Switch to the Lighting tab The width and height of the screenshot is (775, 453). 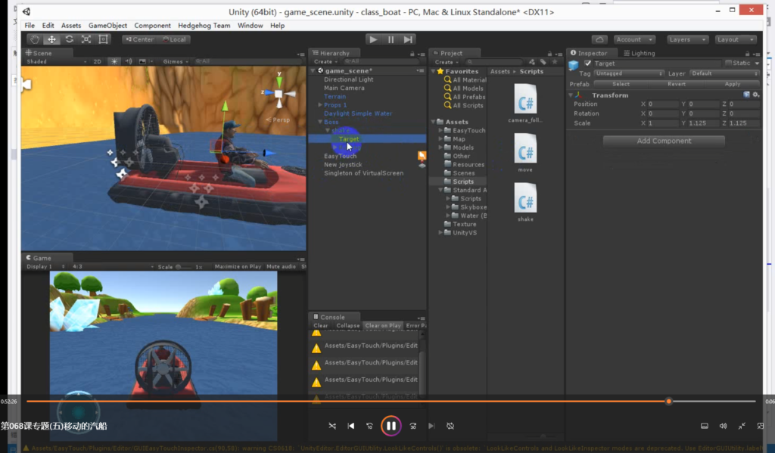(x=639, y=54)
